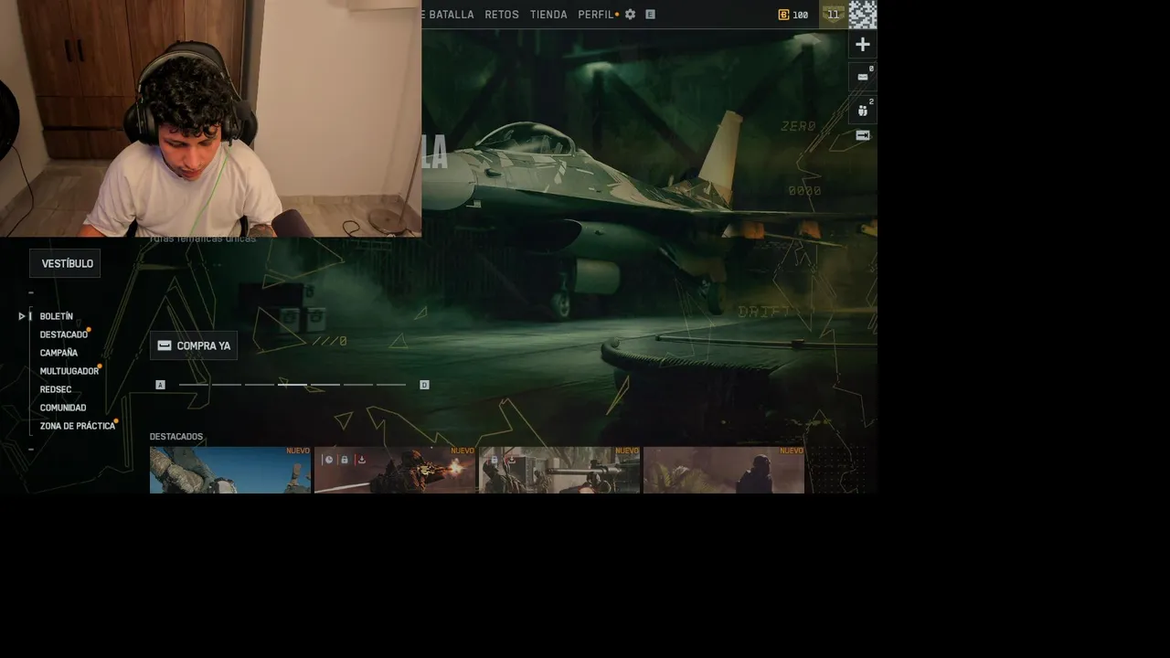This screenshot has height=658, width=1170.
Task: Click the DESTACADOS section heading
Action: point(176,437)
